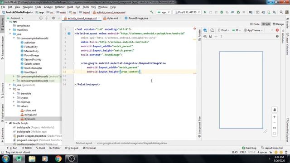Toggle the magnet autoconnect icon
The width and height of the screenshot is (290, 163).
point(210,36)
